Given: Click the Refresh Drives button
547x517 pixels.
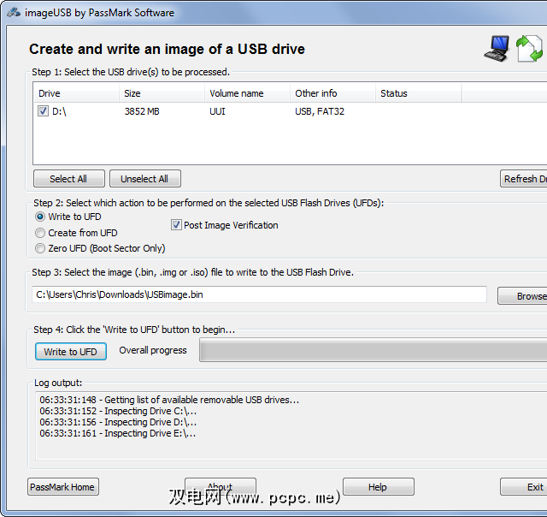Looking at the screenshot, I should [524, 179].
